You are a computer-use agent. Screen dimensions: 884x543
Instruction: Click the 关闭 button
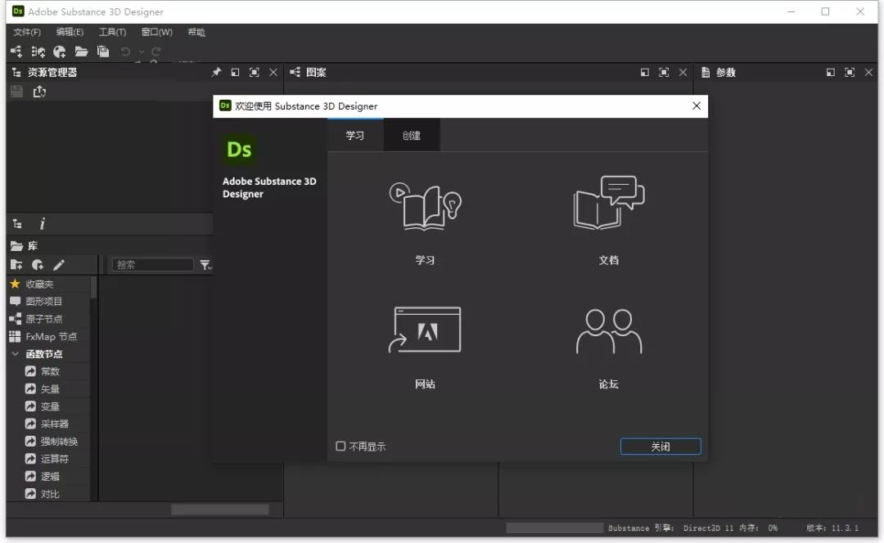(x=661, y=447)
